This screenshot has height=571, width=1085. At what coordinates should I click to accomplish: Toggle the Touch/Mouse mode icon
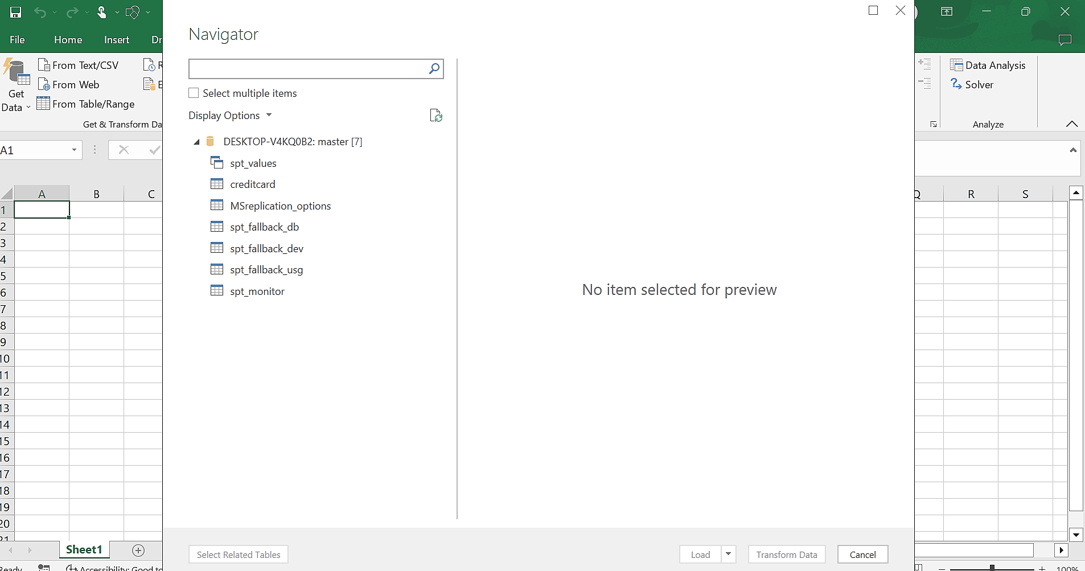(x=102, y=12)
